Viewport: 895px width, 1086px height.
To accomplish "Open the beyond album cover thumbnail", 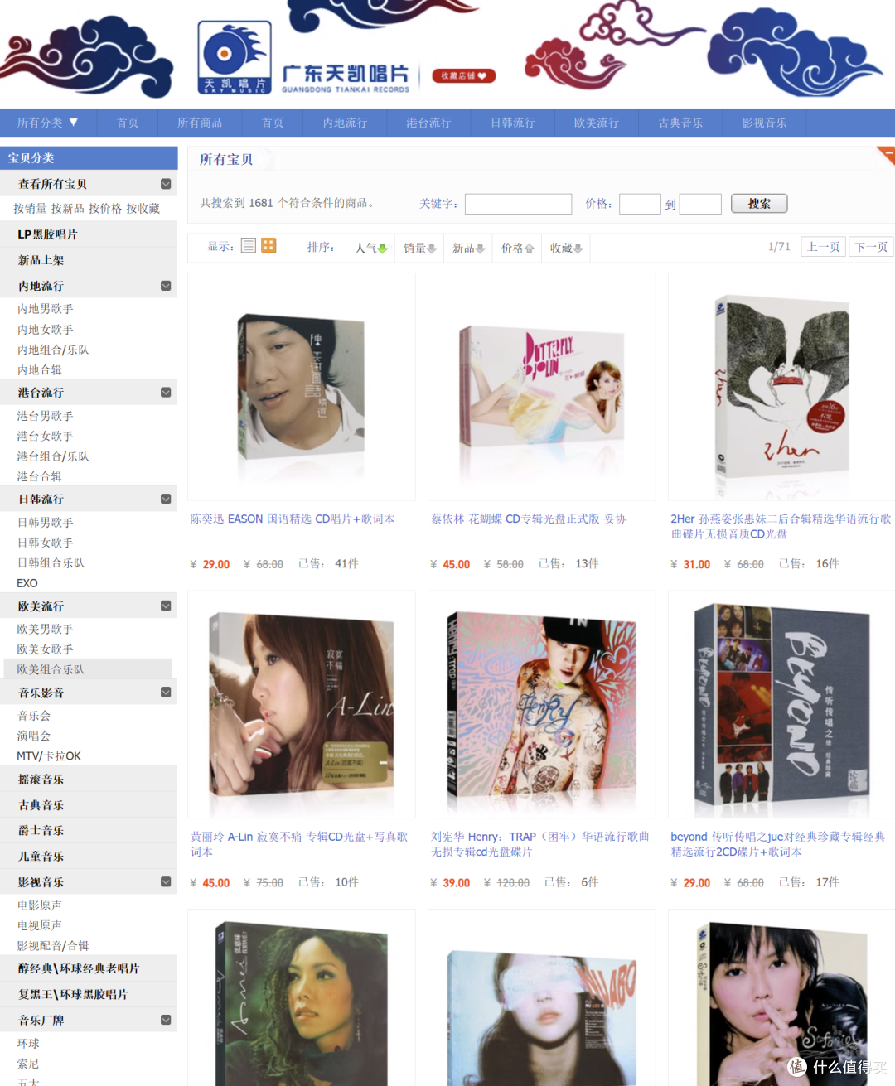I will [781, 704].
